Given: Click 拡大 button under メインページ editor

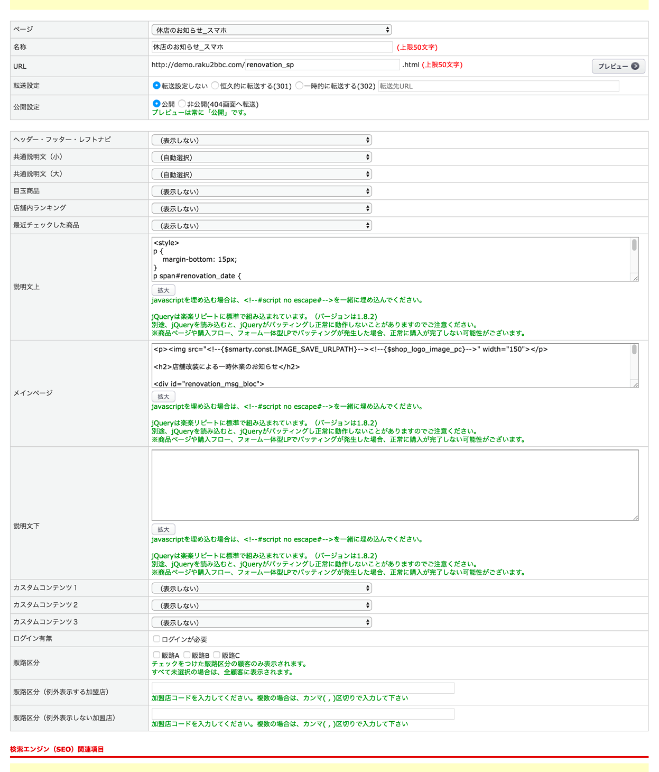Looking at the screenshot, I should point(163,397).
